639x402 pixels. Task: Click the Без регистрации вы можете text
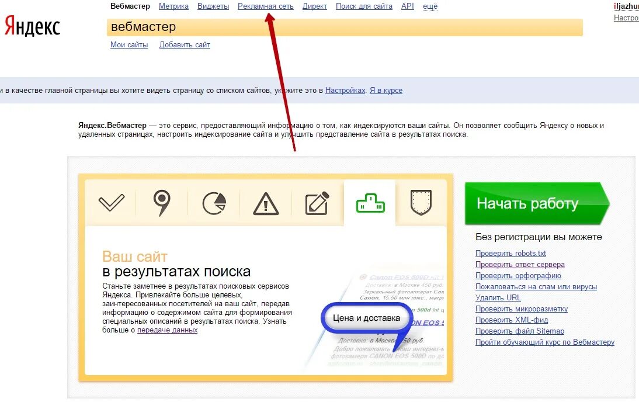point(539,237)
